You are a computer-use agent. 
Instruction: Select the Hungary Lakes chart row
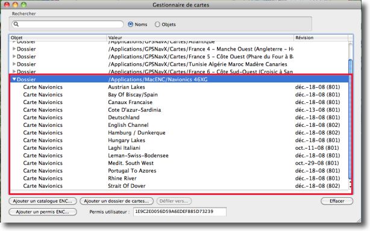click(180, 140)
